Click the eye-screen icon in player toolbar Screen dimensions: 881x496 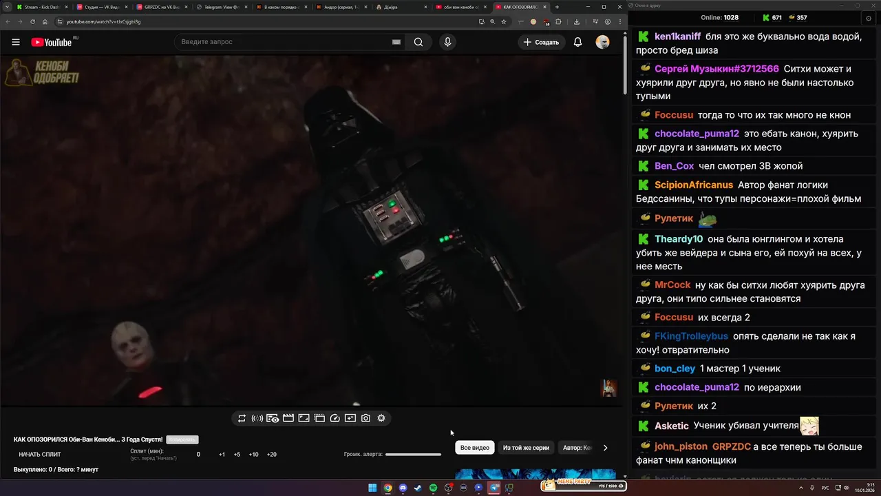273,418
